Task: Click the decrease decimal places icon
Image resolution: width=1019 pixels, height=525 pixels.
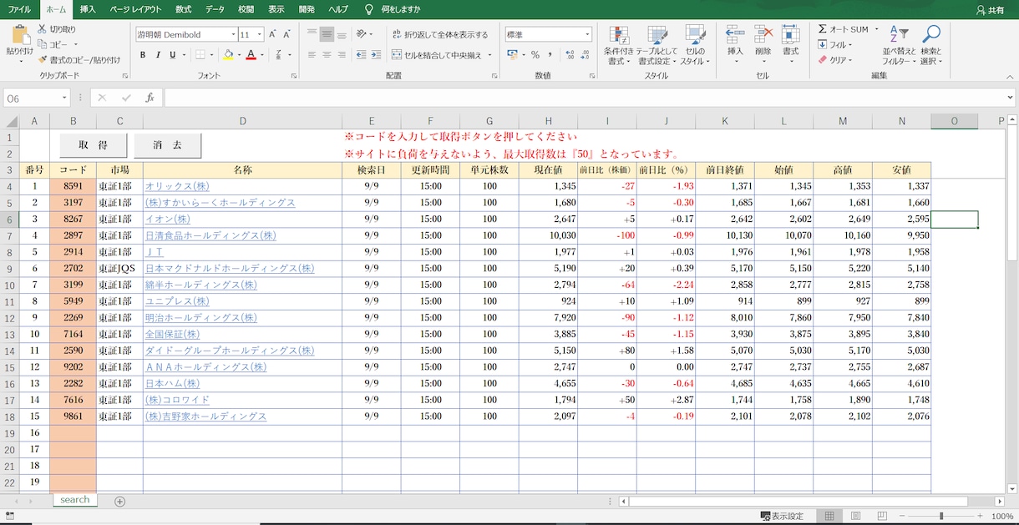Action: tap(585, 55)
